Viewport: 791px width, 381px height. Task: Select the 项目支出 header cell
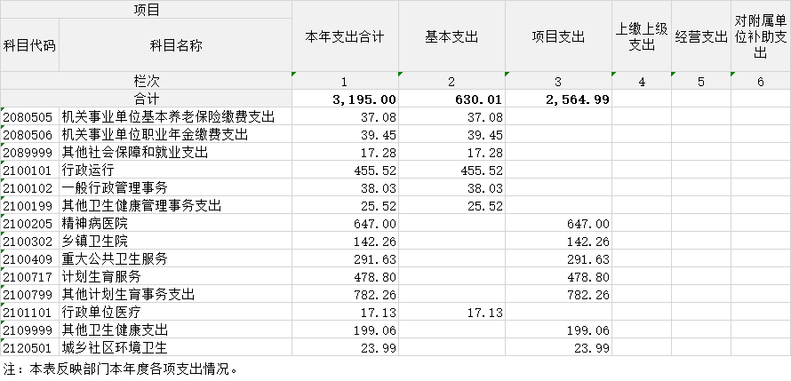(x=558, y=36)
